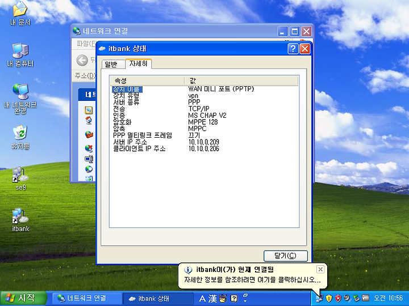Click the IME pad icon in the language bar
Screen dimensions: 409x306
pyautogui.click(x=223, y=299)
